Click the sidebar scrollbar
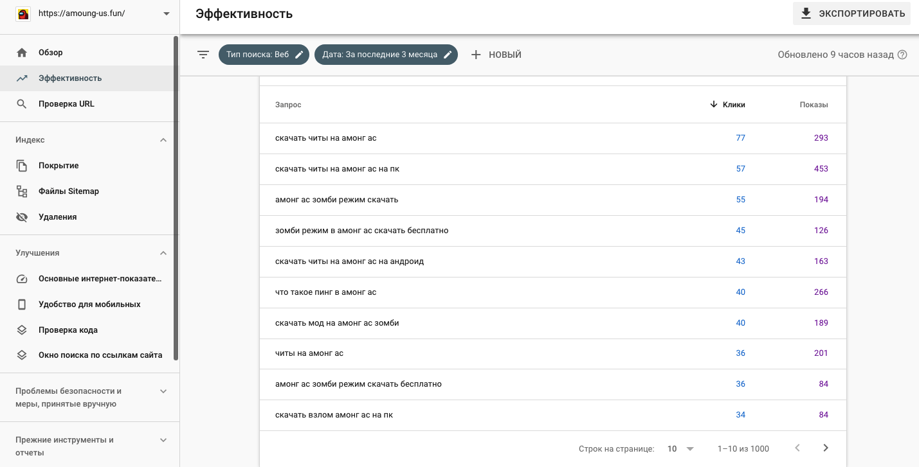This screenshot has width=919, height=467. (176, 199)
